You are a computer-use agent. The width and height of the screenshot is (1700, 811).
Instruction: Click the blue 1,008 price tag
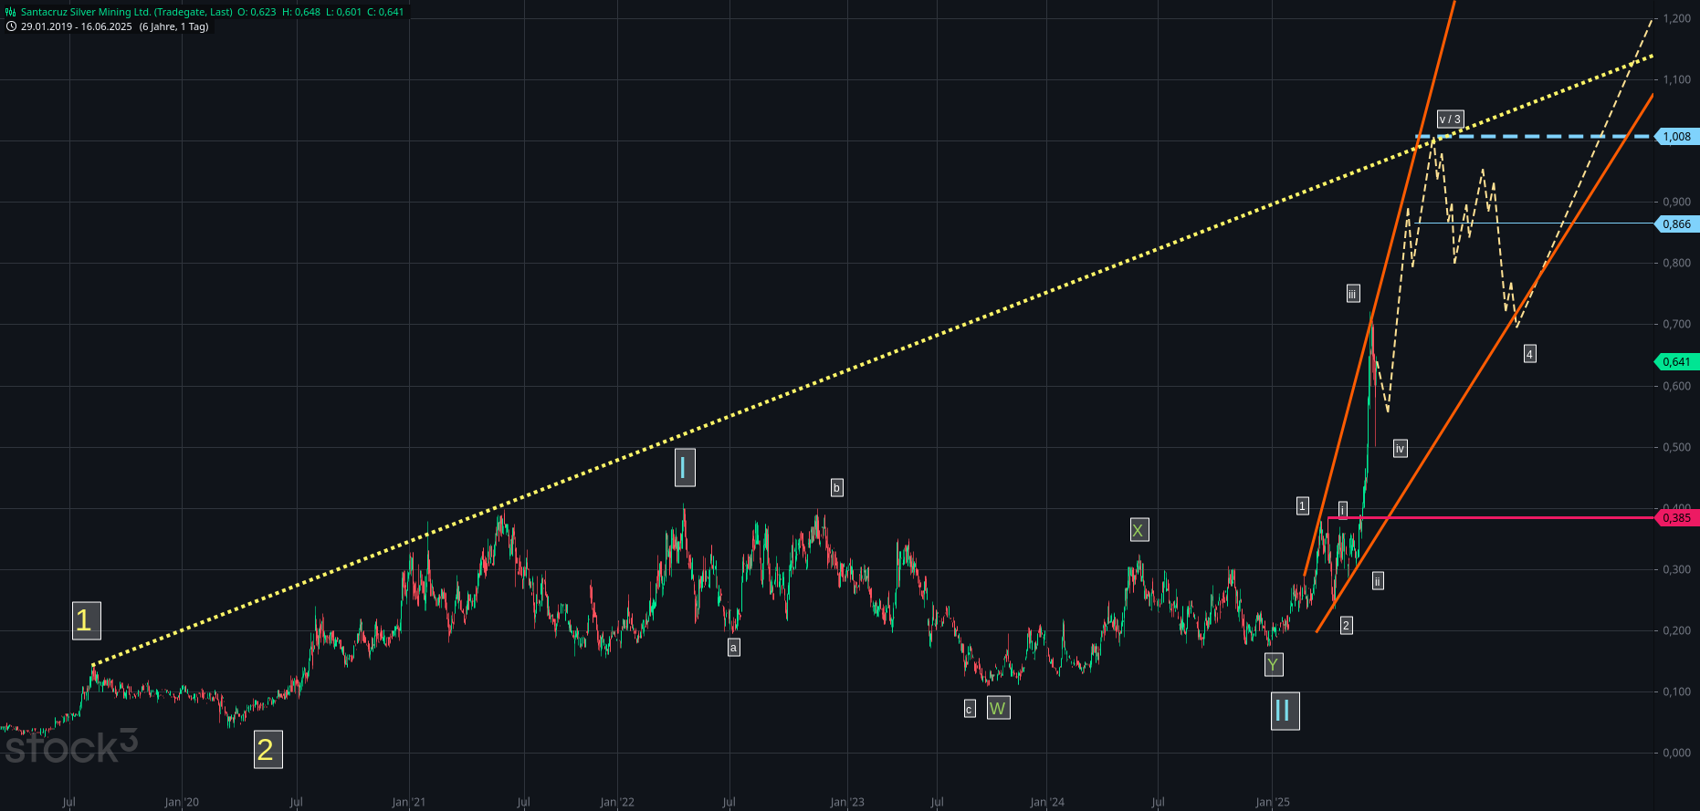click(1676, 137)
